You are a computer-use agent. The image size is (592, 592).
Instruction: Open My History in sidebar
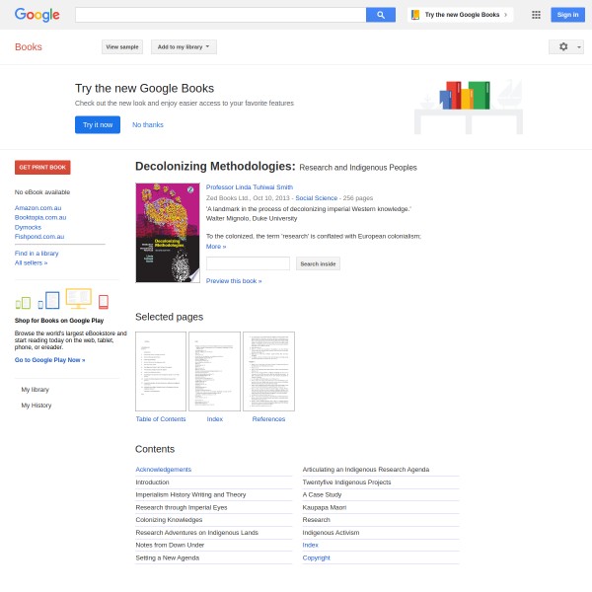[37, 406]
